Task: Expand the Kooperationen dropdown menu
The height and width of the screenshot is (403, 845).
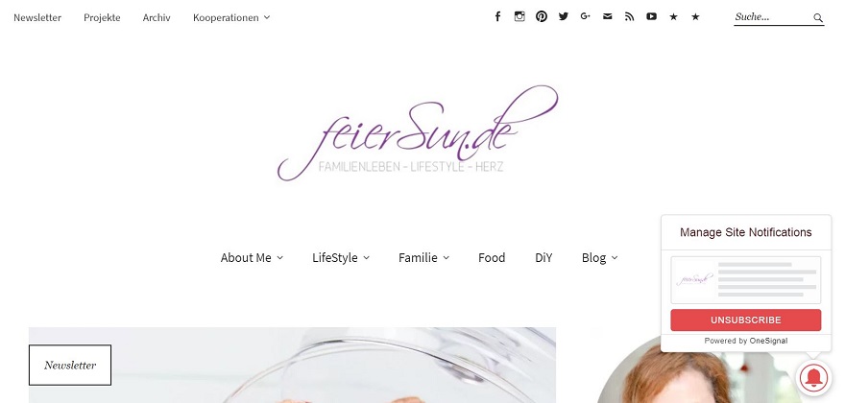Action: (231, 18)
